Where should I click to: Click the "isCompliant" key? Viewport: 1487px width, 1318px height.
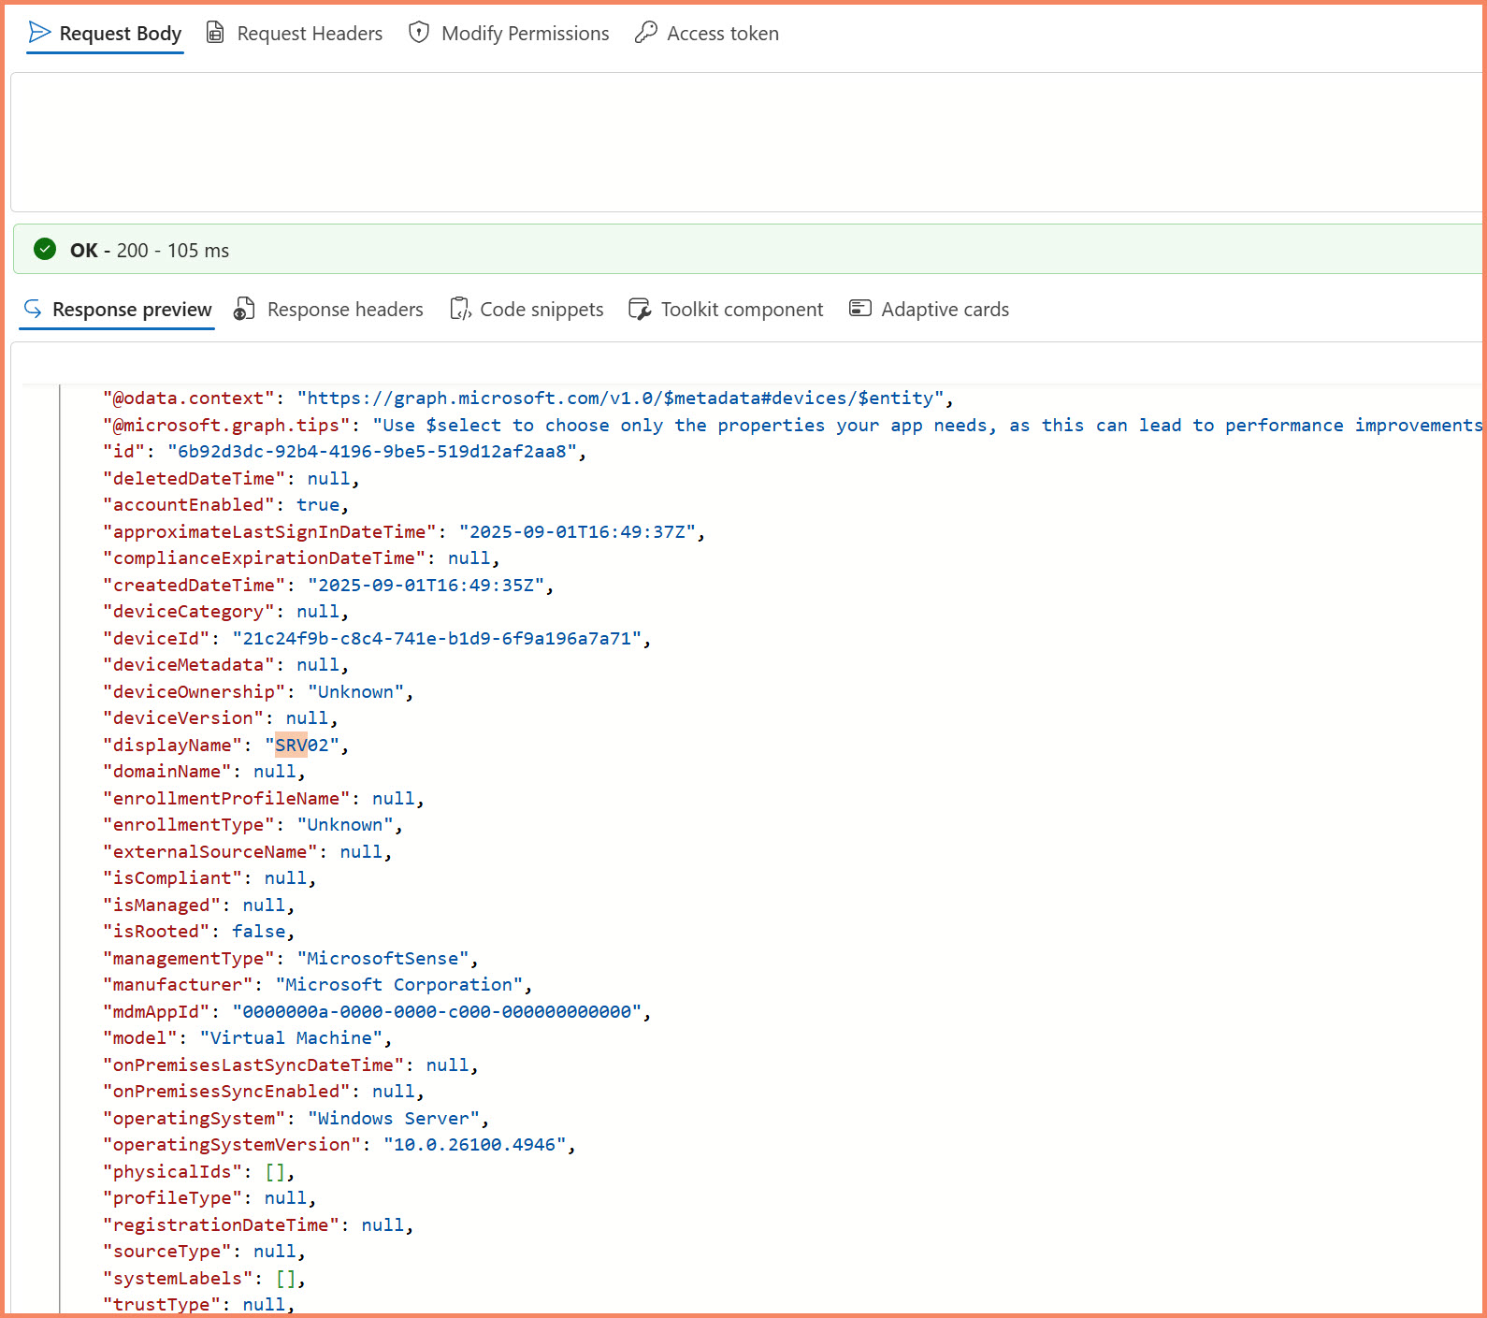[x=173, y=878]
